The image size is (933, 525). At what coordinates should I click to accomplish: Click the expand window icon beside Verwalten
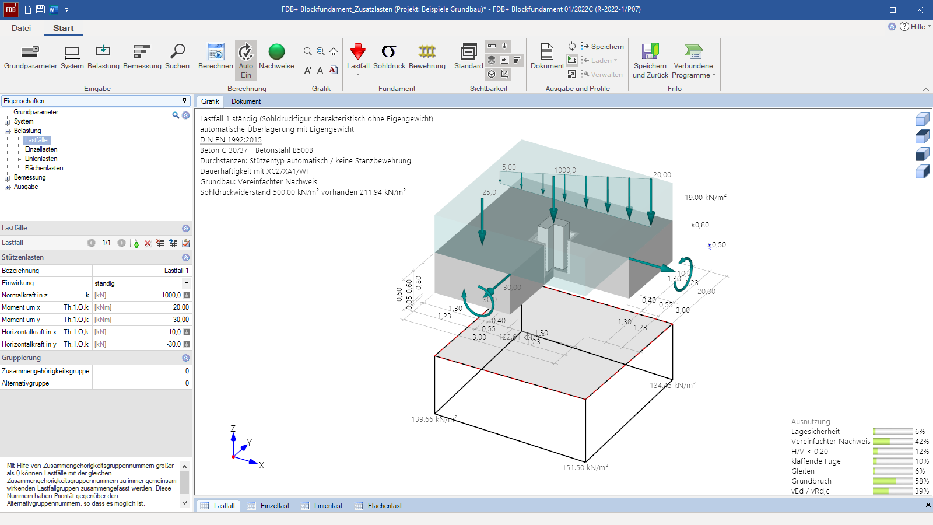click(x=572, y=74)
